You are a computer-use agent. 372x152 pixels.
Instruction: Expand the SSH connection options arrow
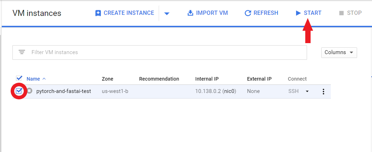point(307,91)
